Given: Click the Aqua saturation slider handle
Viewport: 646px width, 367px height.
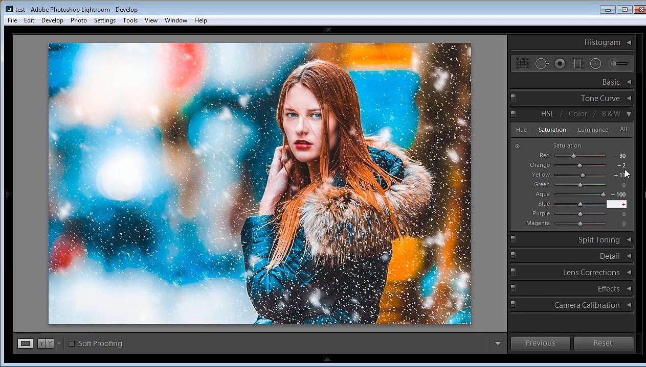Looking at the screenshot, I should 603,194.
